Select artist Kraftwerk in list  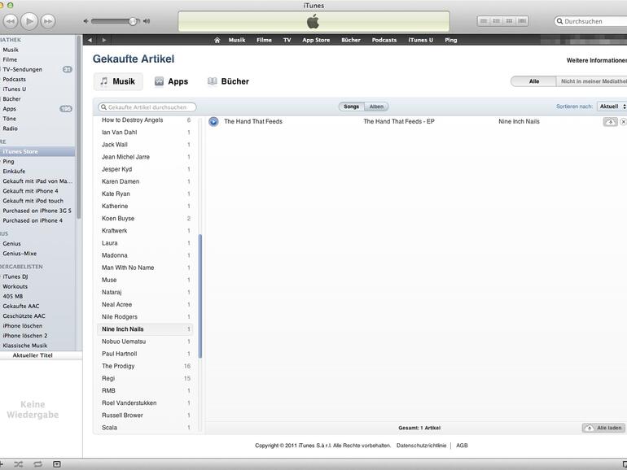(145, 231)
